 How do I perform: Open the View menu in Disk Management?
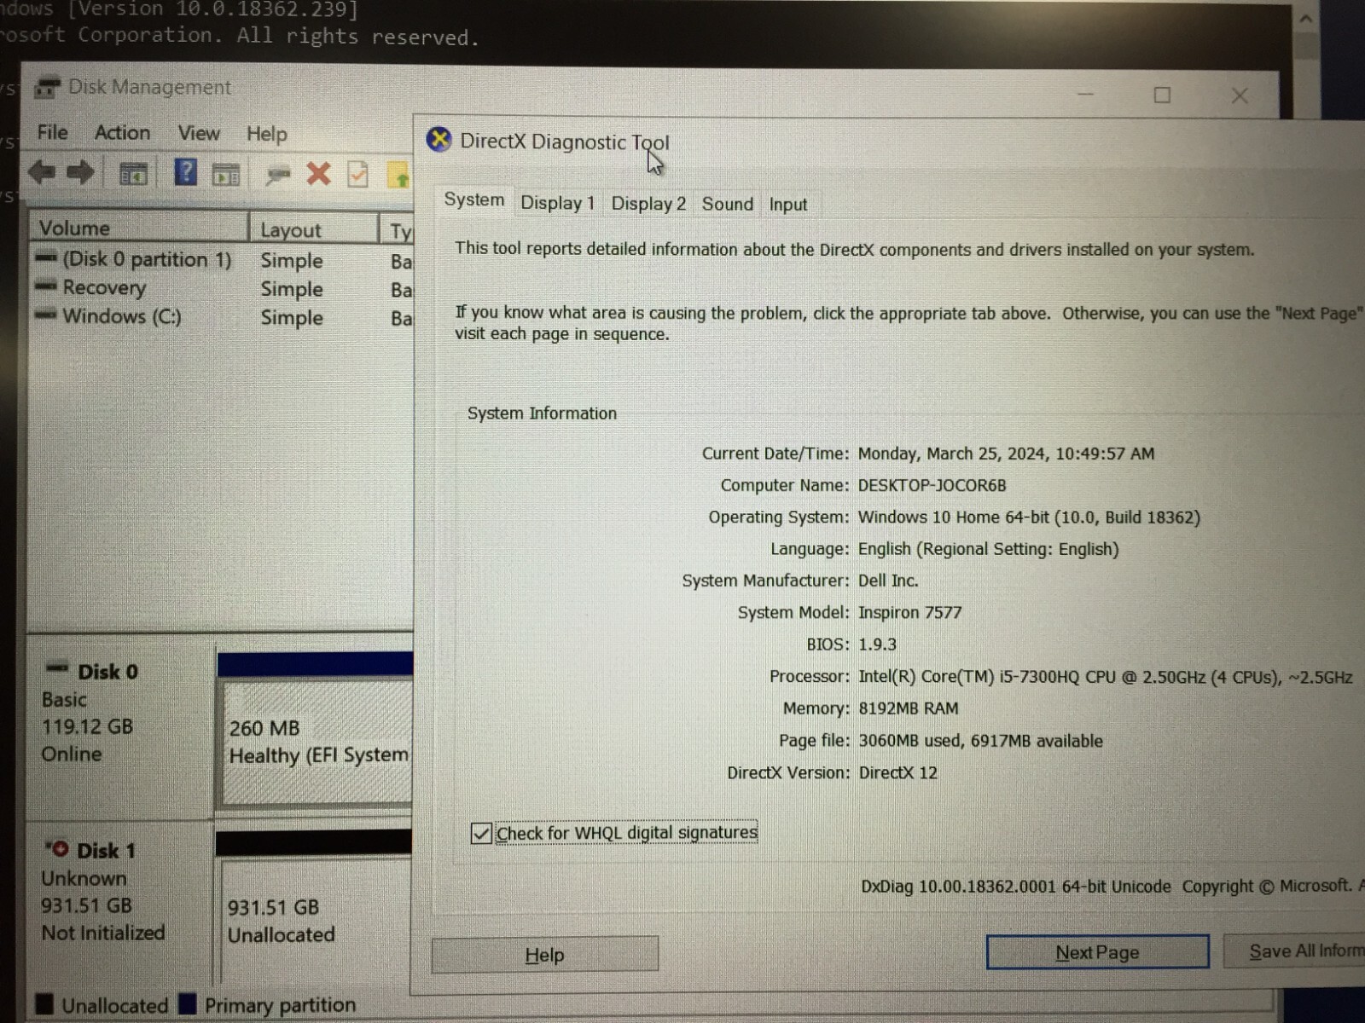[199, 133]
